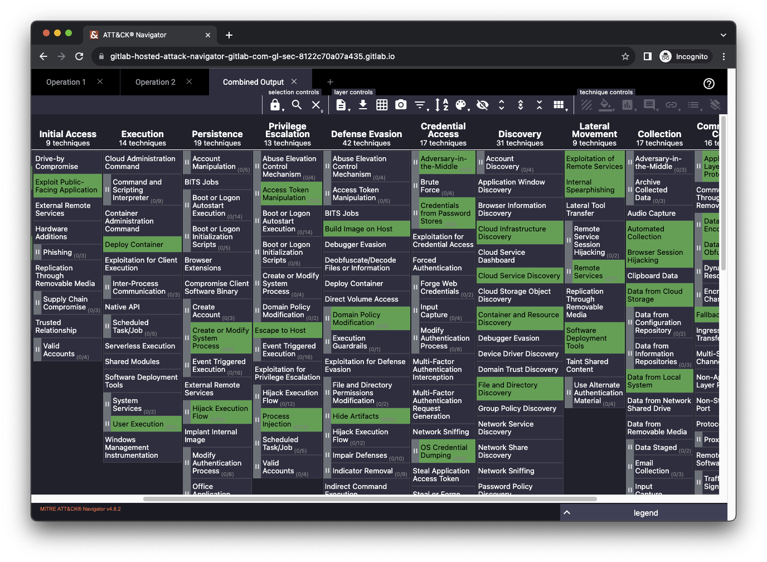Image resolution: width=767 pixels, height=562 pixels.
Task: Close the Operation 2 layer tab
Action: coord(190,81)
